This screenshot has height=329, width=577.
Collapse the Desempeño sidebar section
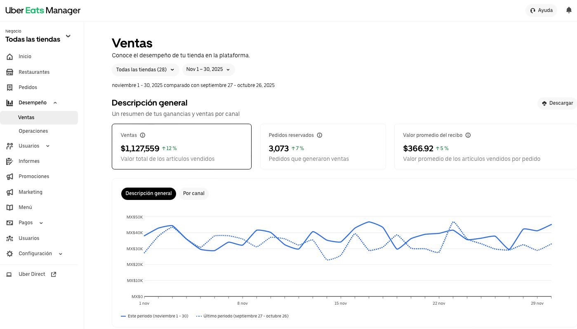[55, 103]
